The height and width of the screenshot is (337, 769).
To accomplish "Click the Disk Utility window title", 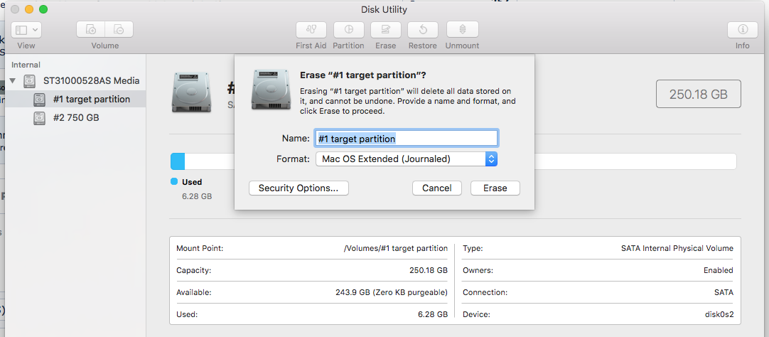I will click(384, 9).
